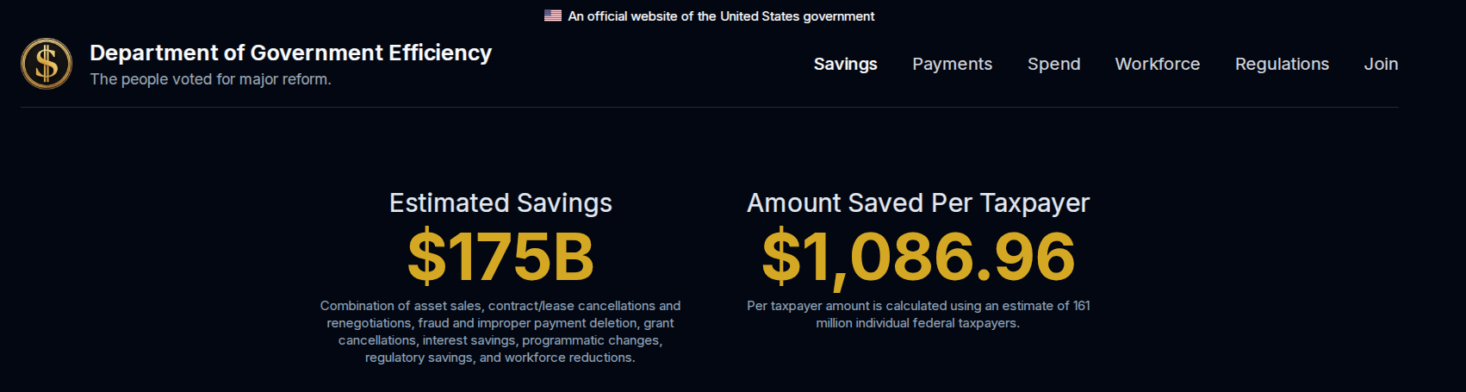Screen dimensions: 1466x392
Task: Click the gold dollar sign logo icon
Action: pyautogui.click(x=47, y=64)
